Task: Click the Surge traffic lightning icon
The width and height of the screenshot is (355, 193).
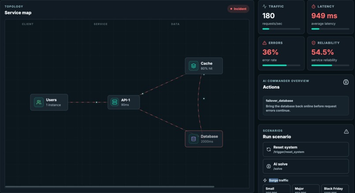Action: (x=265, y=180)
